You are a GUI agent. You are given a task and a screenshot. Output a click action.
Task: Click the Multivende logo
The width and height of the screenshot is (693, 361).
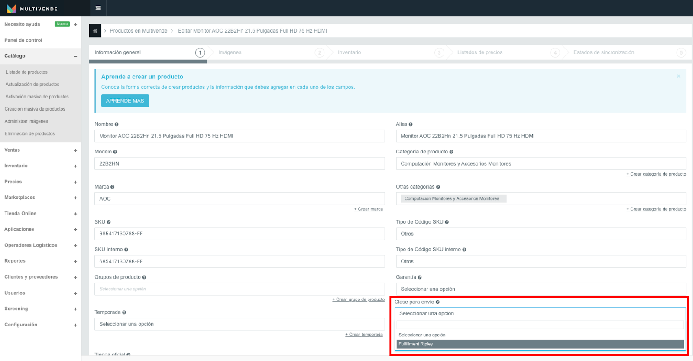32,8
